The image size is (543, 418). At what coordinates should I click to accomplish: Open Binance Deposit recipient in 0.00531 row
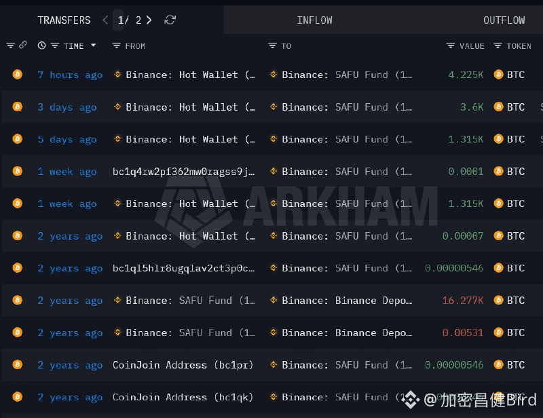347,332
